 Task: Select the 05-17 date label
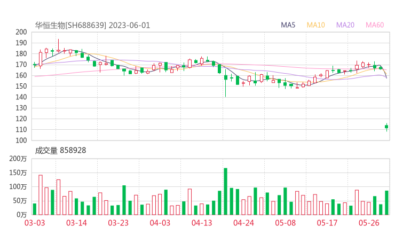pyautogui.click(x=327, y=223)
